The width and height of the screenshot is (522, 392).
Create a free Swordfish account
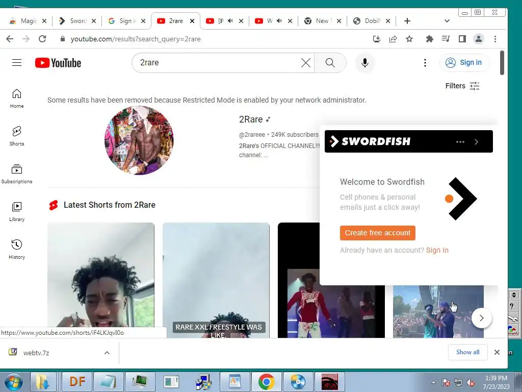click(378, 233)
